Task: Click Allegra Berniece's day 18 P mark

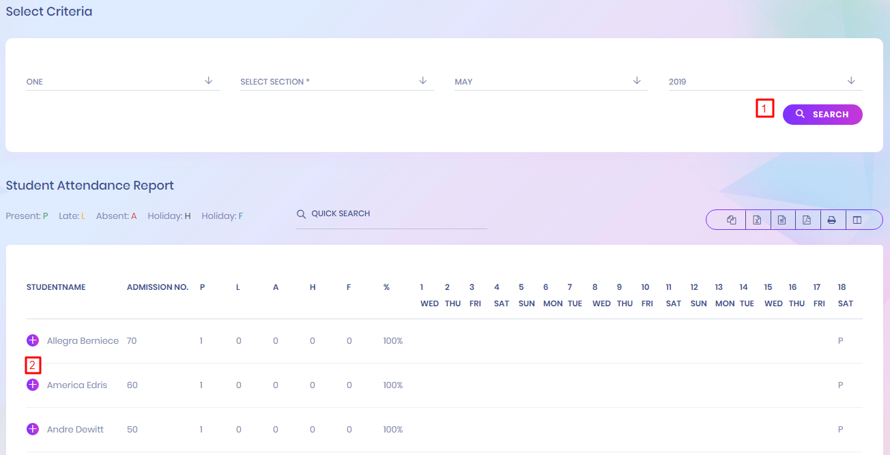Action: tap(840, 340)
